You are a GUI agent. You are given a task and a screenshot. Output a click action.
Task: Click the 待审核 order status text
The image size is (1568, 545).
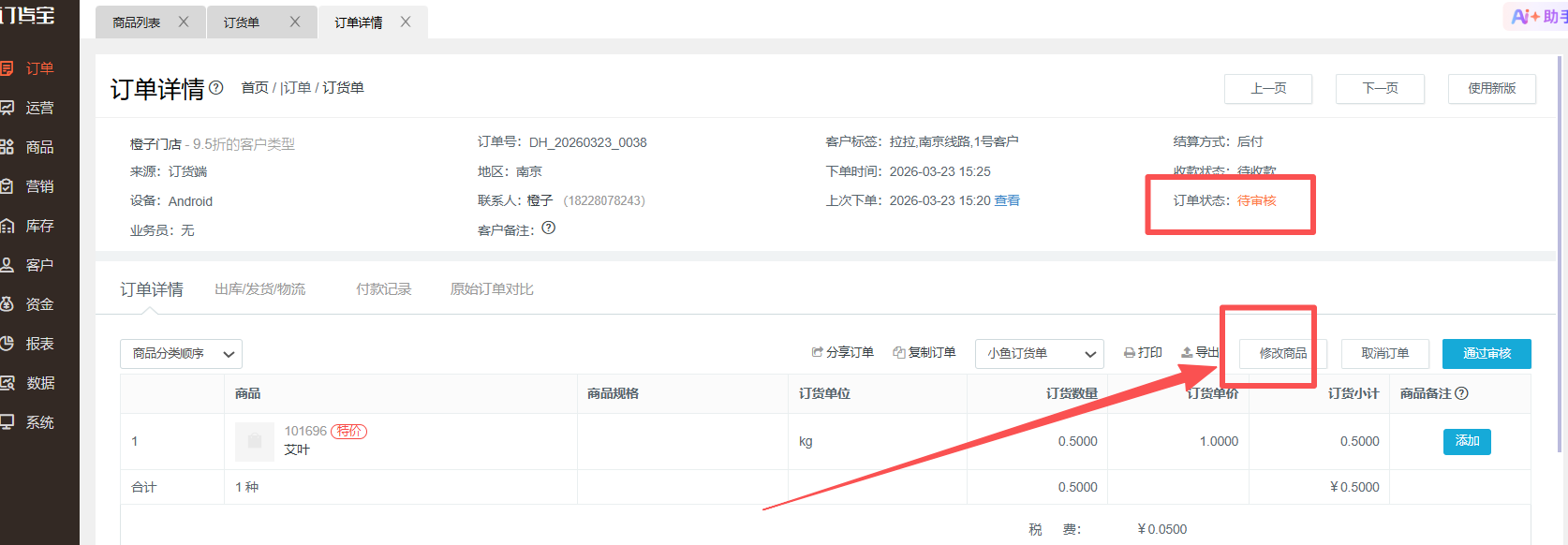click(x=1257, y=200)
